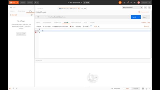
Task: Open the satellite capture requests icon
Action: 124,2
